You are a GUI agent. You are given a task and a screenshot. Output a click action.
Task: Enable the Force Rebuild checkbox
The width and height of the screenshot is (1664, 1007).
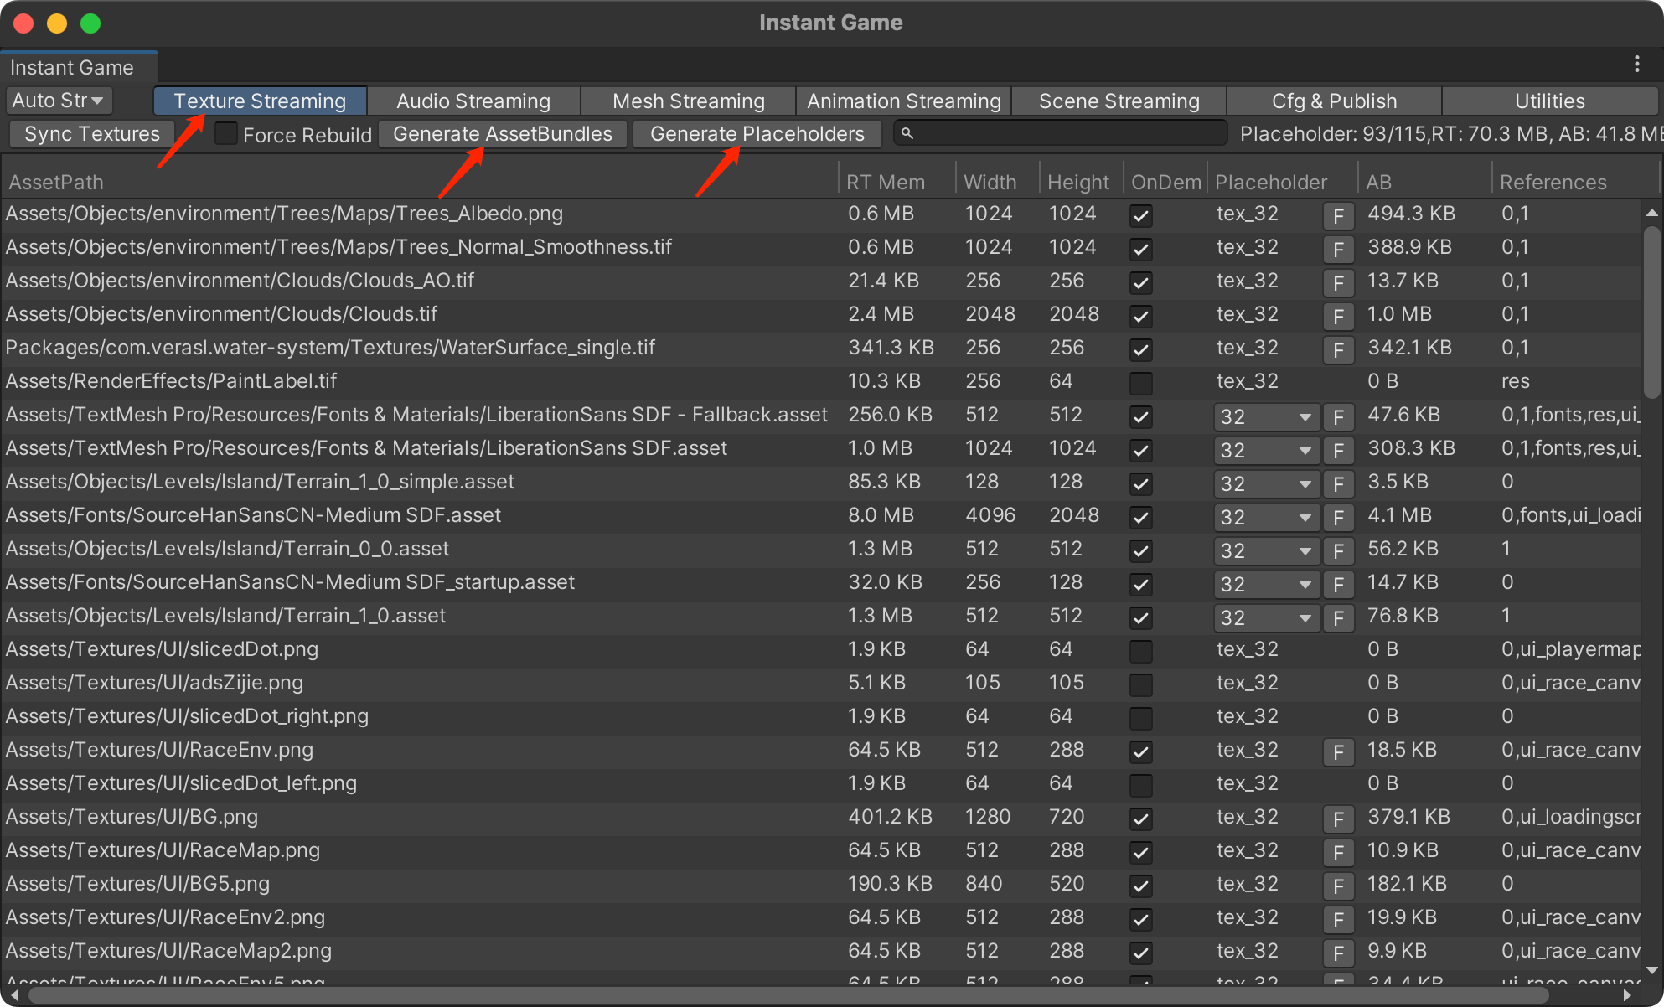tap(226, 134)
